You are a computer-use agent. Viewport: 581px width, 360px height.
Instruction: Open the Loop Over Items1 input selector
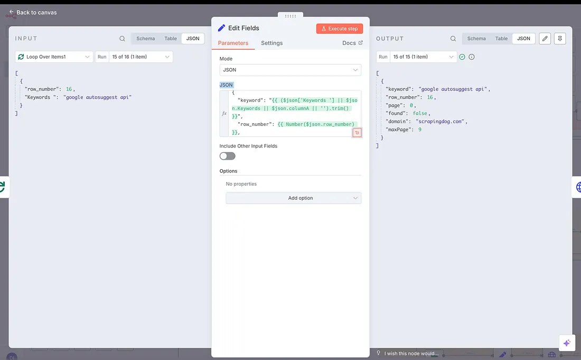[54, 57]
